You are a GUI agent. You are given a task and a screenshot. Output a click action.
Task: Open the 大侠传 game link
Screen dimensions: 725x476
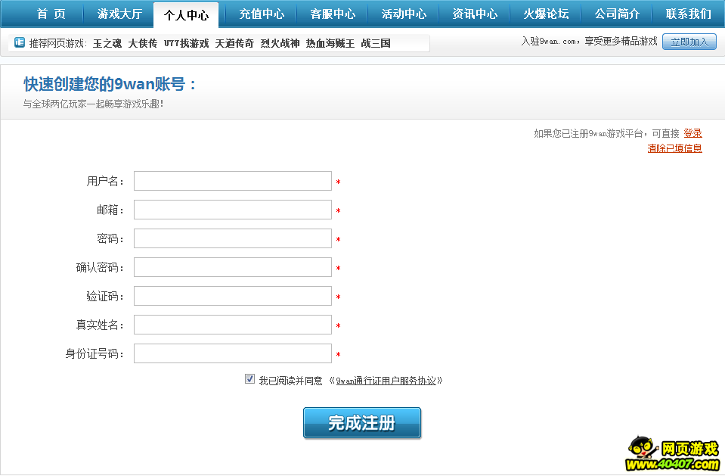coord(142,44)
